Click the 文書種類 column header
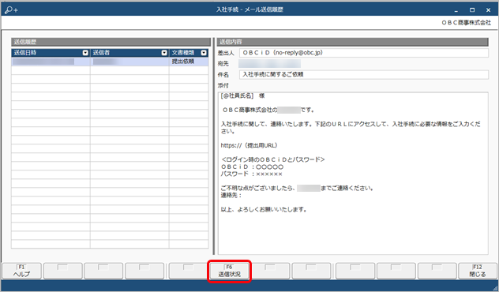499x292 pixels. (189, 53)
